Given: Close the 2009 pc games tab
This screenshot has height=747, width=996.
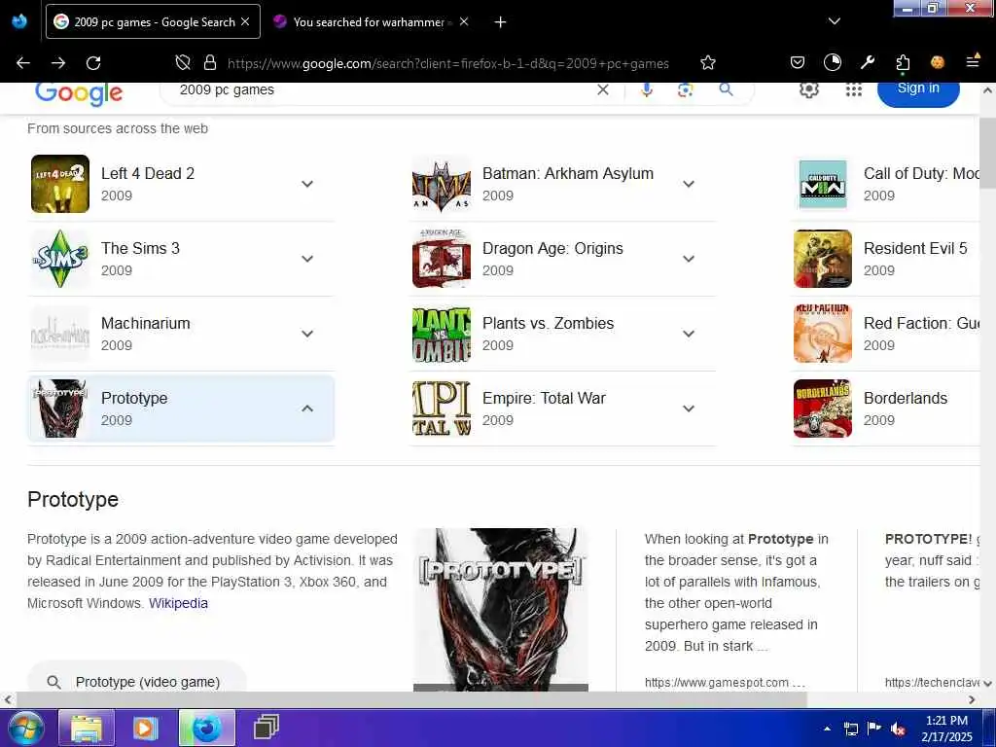Looking at the screenshot, I should 245,21.
